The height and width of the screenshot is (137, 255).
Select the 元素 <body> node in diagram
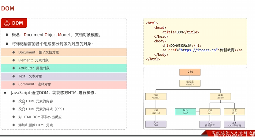[220, 96]
